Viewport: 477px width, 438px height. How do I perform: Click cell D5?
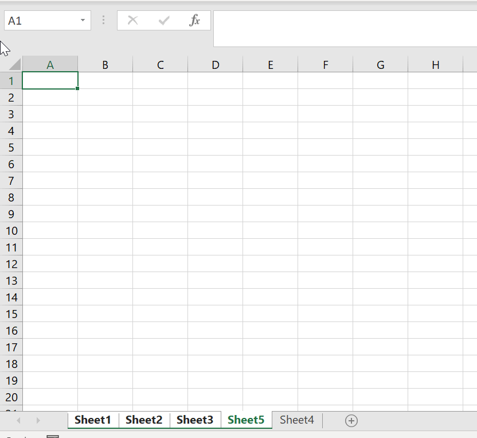point(216,148)
